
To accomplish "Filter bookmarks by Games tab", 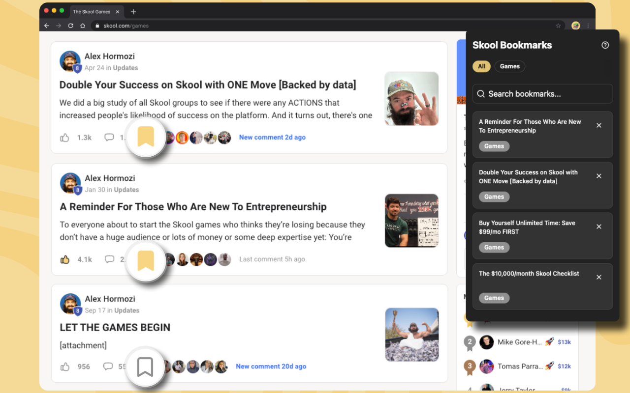I will click(x=510, y=66).
